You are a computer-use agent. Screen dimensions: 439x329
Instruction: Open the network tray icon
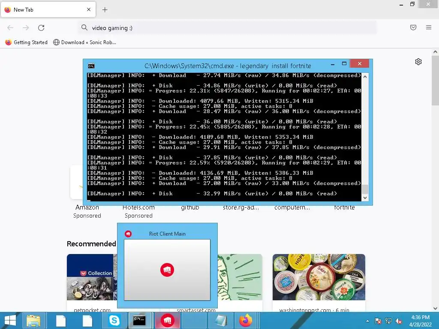(388, 321)
